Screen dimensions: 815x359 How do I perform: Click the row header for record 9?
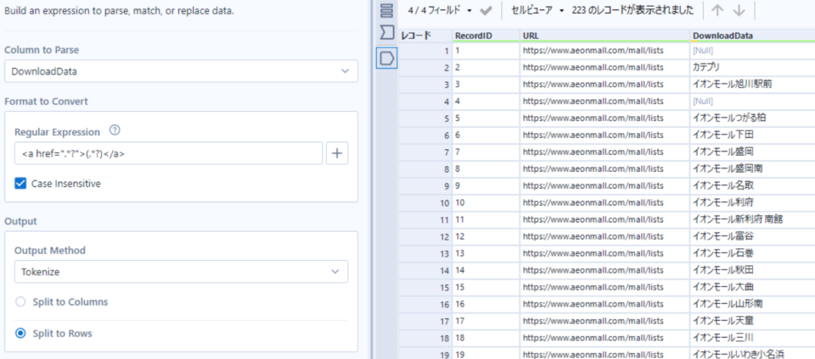[425, 185]
